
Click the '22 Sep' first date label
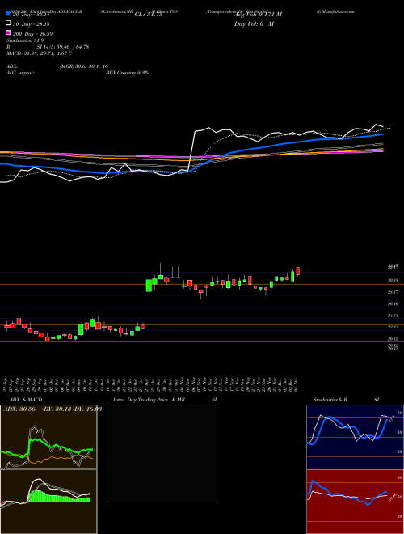pyautogui.click(x=6, y=385)
